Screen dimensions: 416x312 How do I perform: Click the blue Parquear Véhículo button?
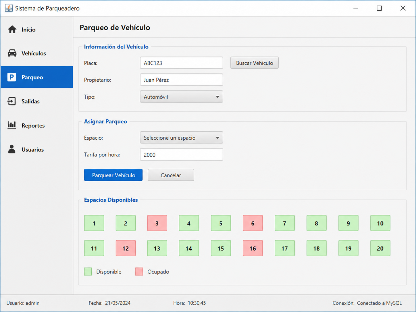[113, 175]
